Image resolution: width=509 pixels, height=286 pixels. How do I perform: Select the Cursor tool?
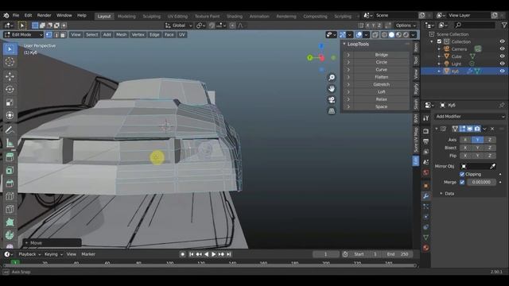pyautogui.click(x=10, y=62)
